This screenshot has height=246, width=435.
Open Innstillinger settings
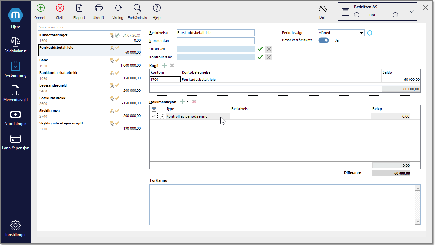(15, 228)
